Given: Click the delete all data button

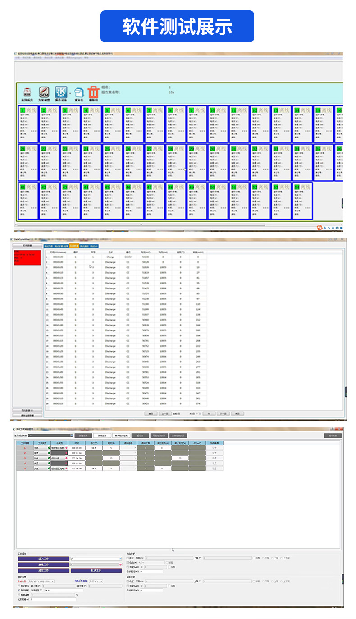Looking at the screenshot, I should pyautogui.click(x=27, y=415).
